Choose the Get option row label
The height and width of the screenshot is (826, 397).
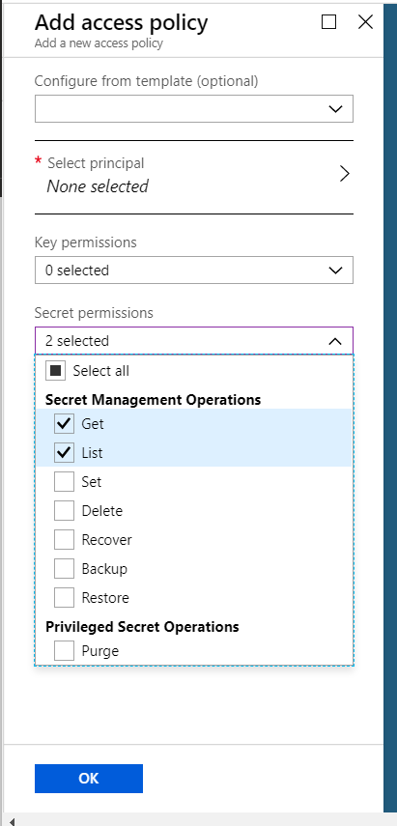93,424
